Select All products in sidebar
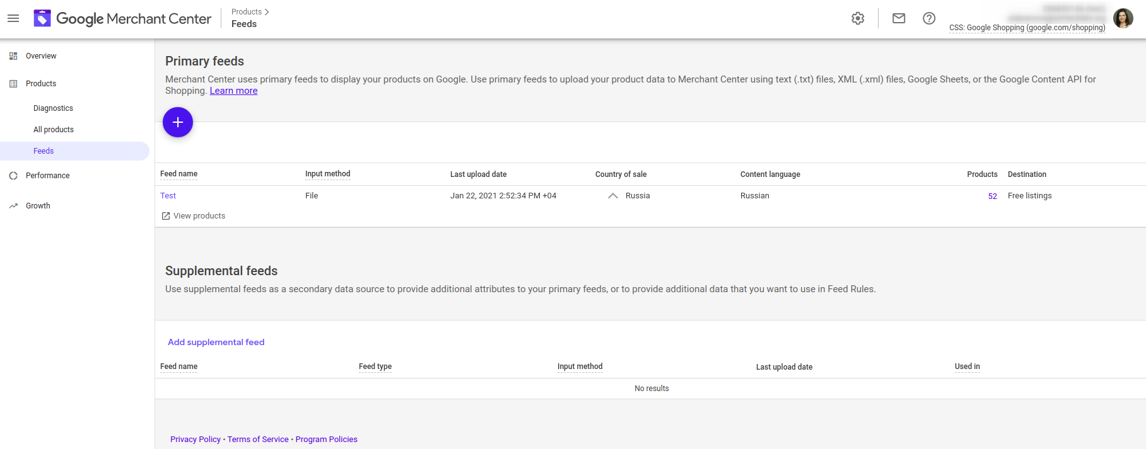1146x449 pixels. click(x=54, y=130)
